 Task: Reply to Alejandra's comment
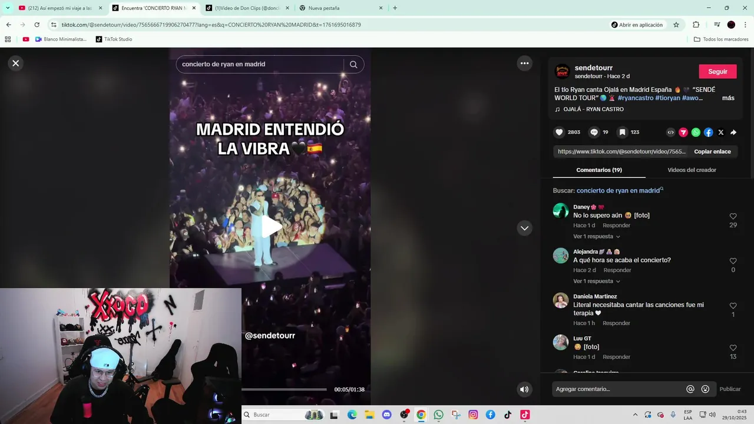(x=617, y=270)
